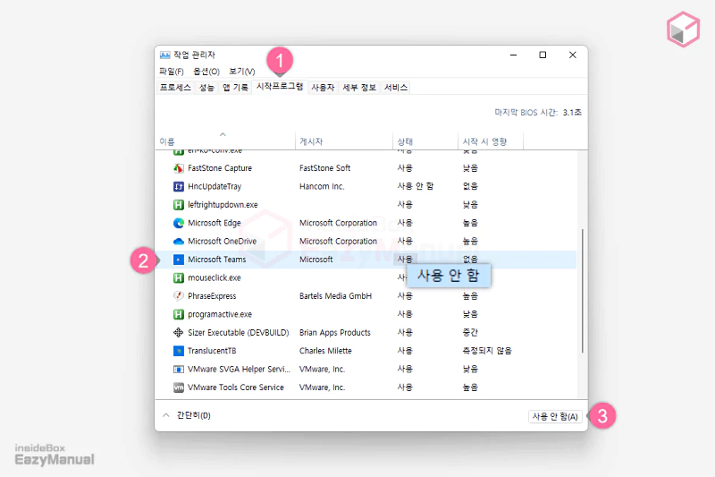This screenshot has width=715, height=477.
Task: Click the Bartels Media GmbH publisher cell
Action: [335, 296]
